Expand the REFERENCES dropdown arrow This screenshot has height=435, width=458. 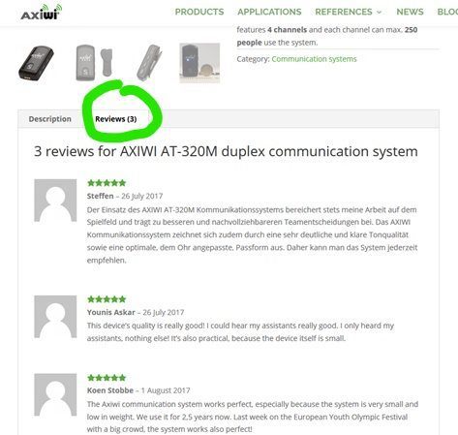380,13
